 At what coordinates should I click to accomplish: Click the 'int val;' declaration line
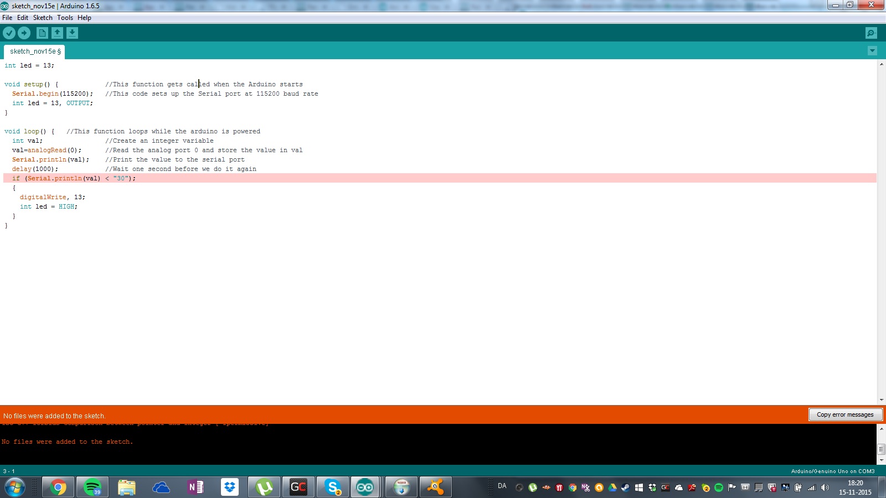[27, 141]
